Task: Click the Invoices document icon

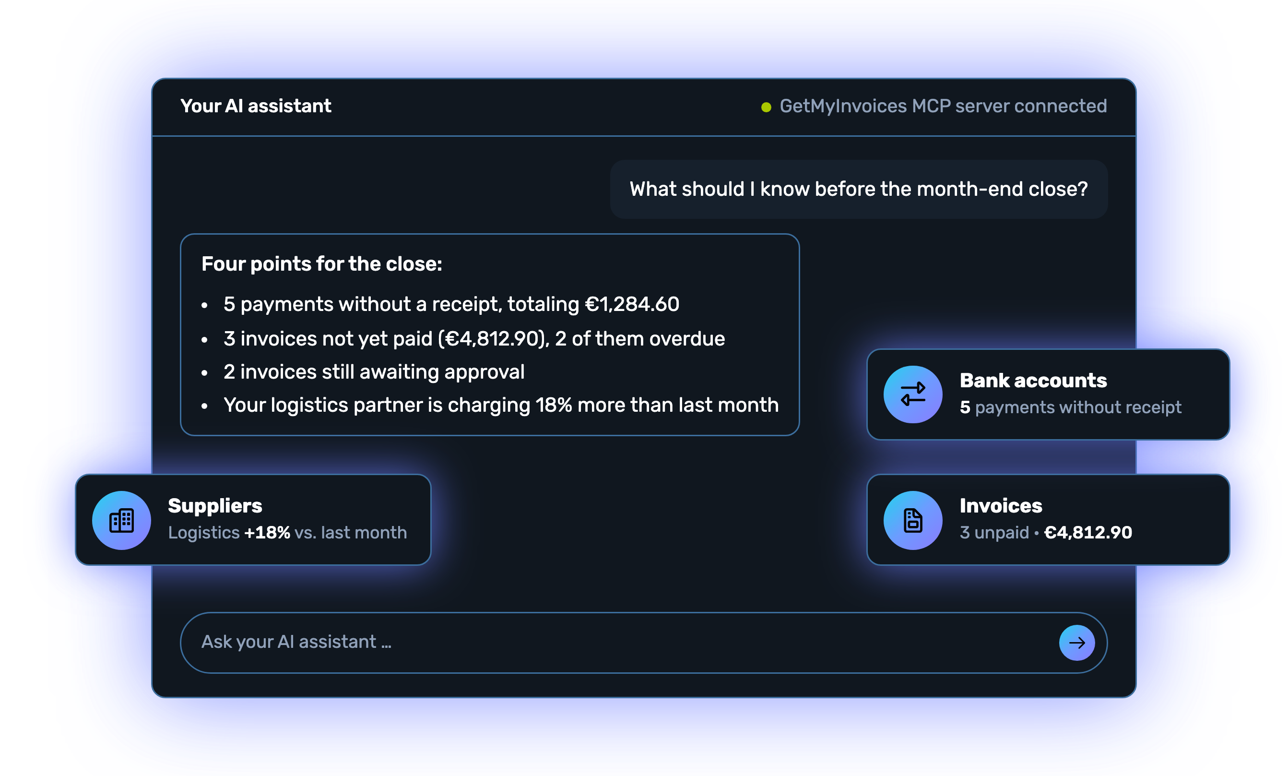Action: [x=913, y=520]
